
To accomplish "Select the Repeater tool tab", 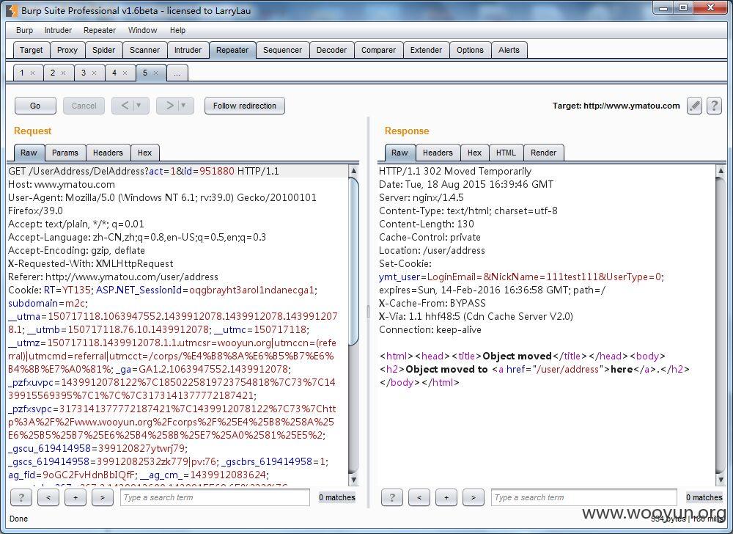I will tap(232, 50).
